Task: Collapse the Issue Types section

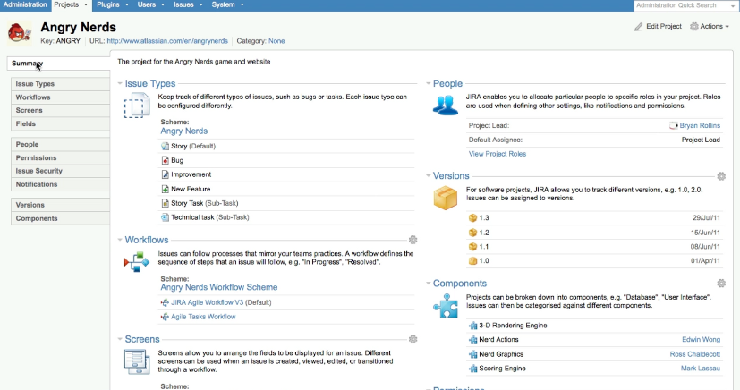Action: [121, 84]
